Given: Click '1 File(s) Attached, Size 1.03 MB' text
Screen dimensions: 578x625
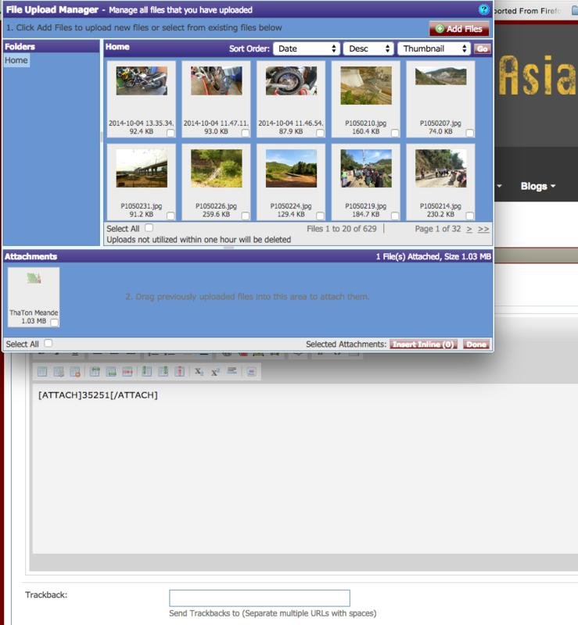Looking at the screenshot, I should tap(433, 256).
